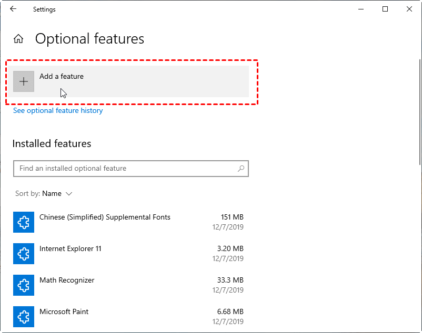Click the Math Recognizer feature icon
Screen dimensions: 422x333
point(24,285)
